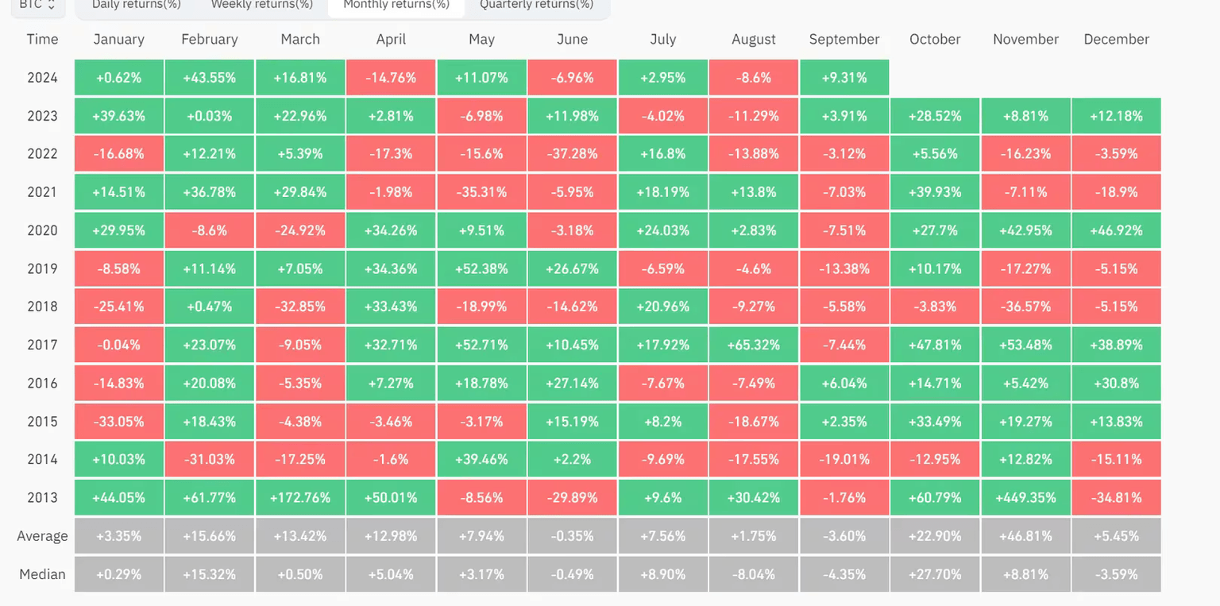Screen dimensions: 1220x606
Task: Click the Average row label
Action: coord(42,536)
